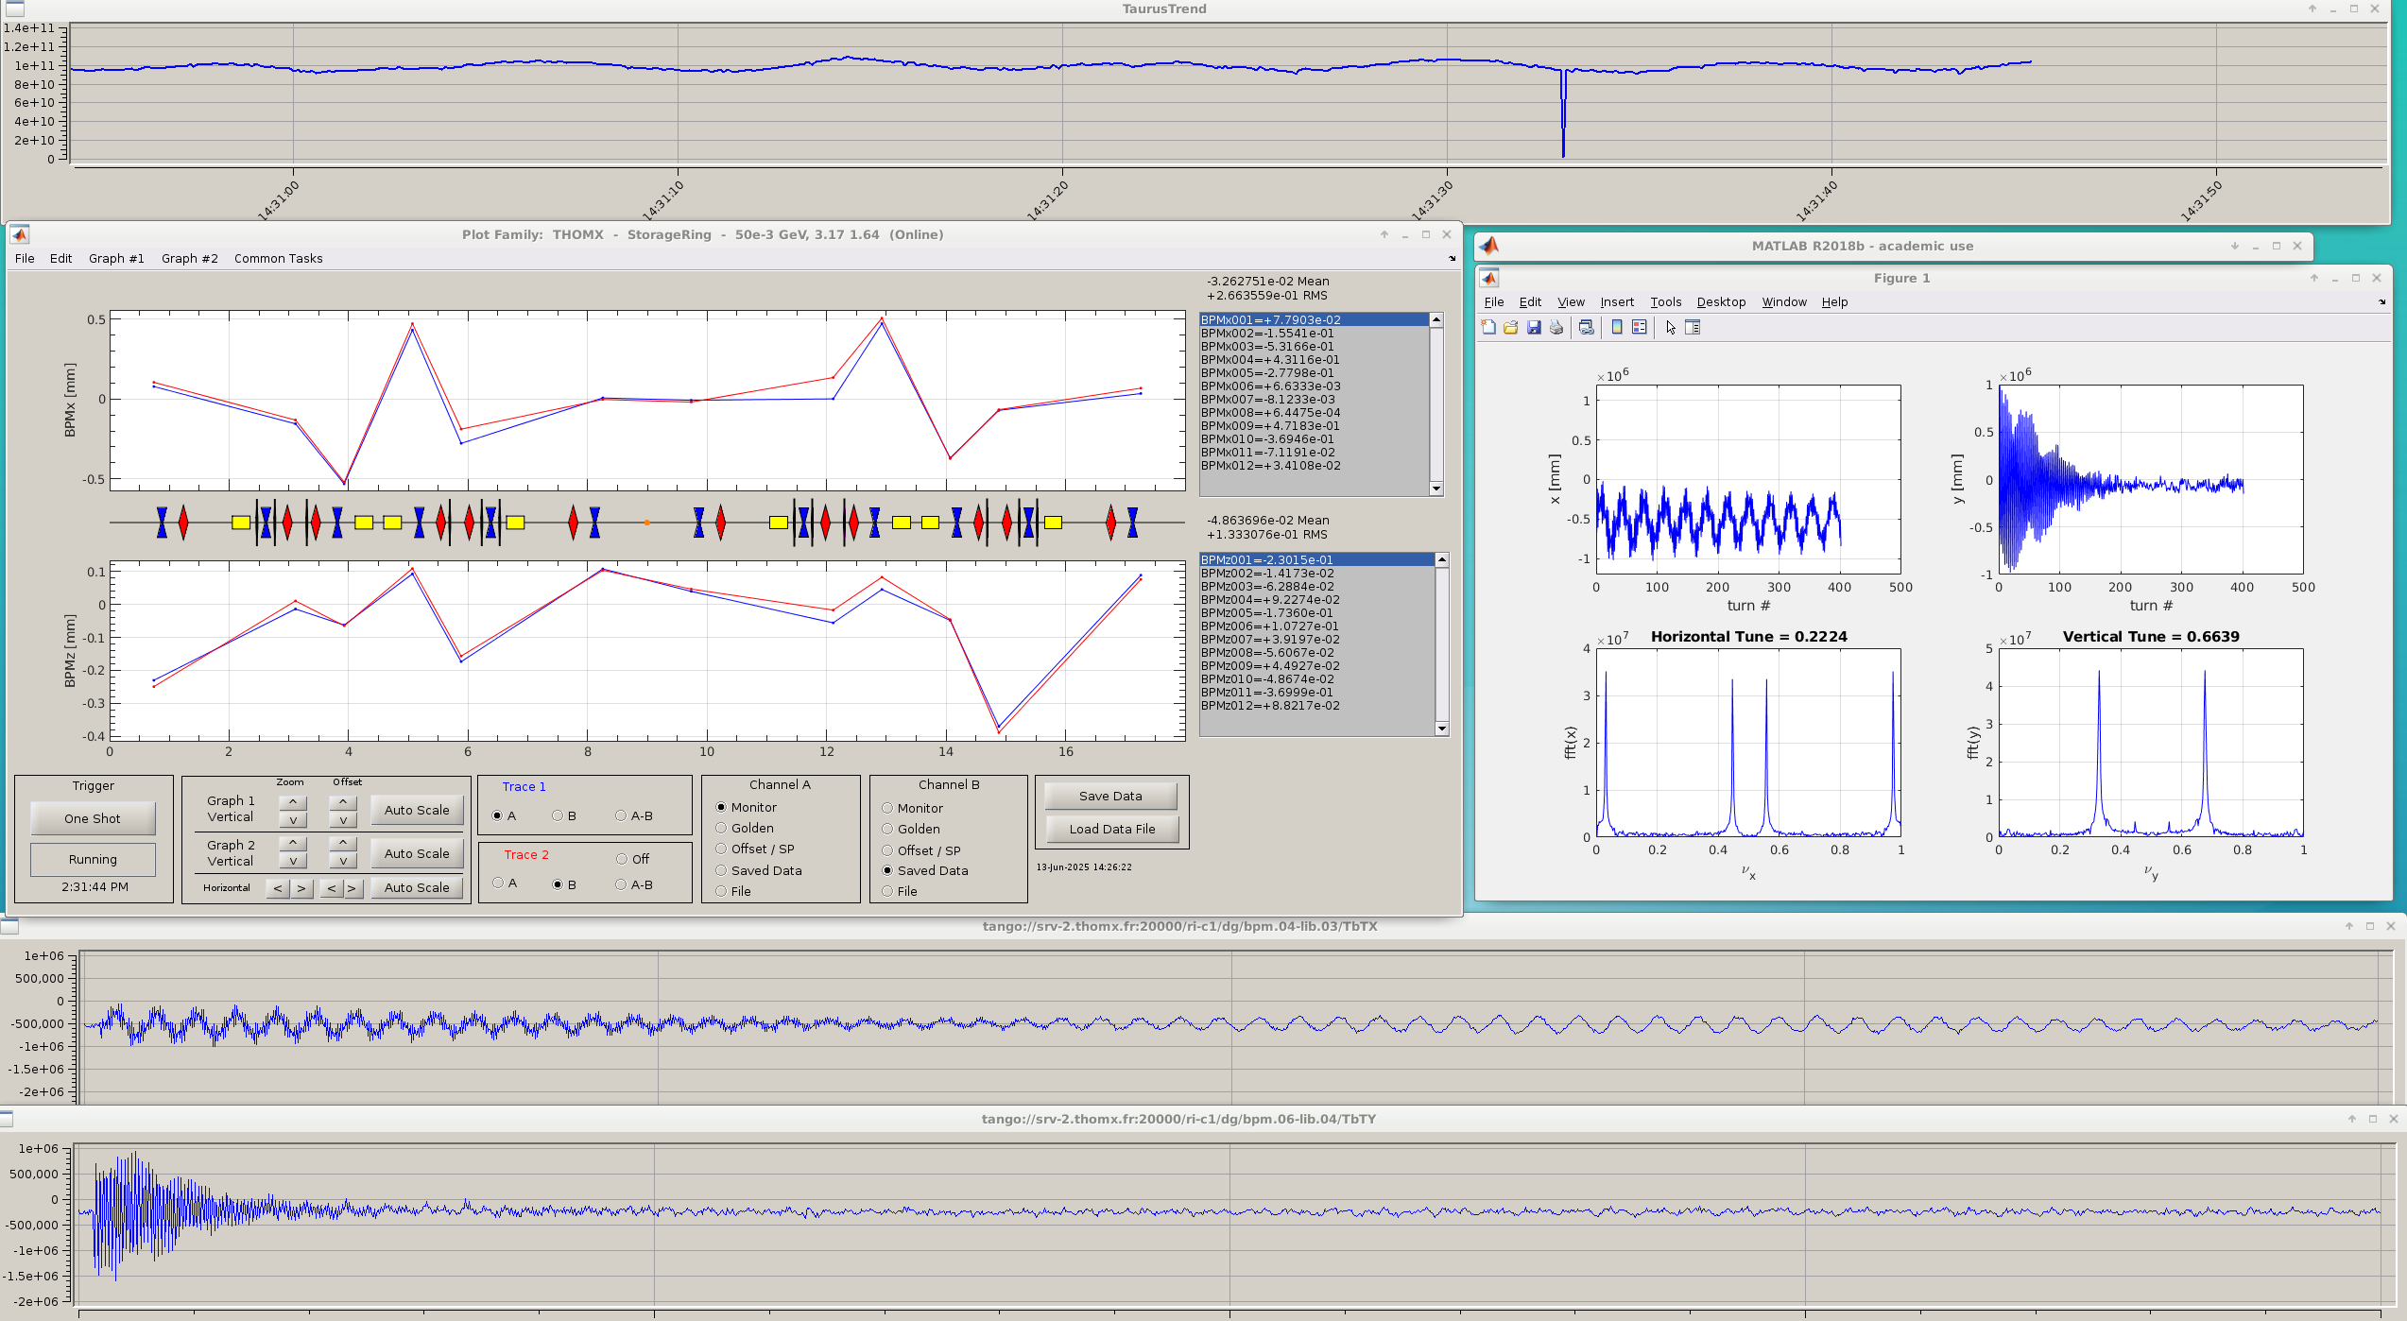The height and width of the screenshot is (1321, 2407).
Task: Open the Tools menu in Figure 1
Action: 1665,301
